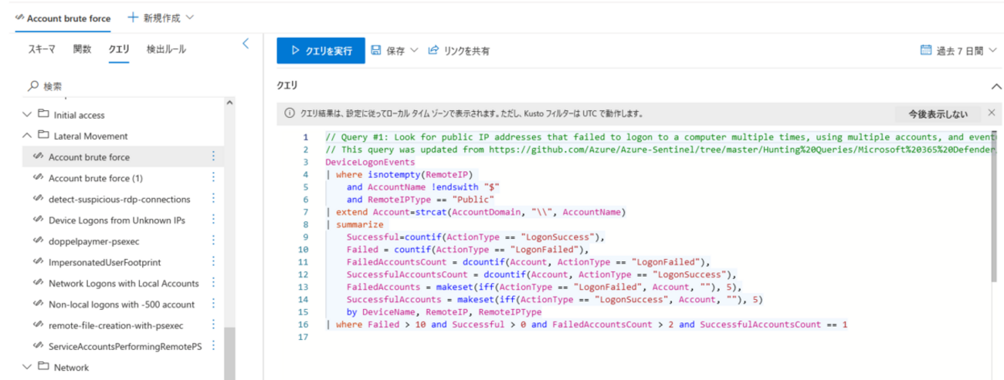The image size is (1004, 380).
Task: Click the save (保存) disk icon
Action: click(376, 51)
